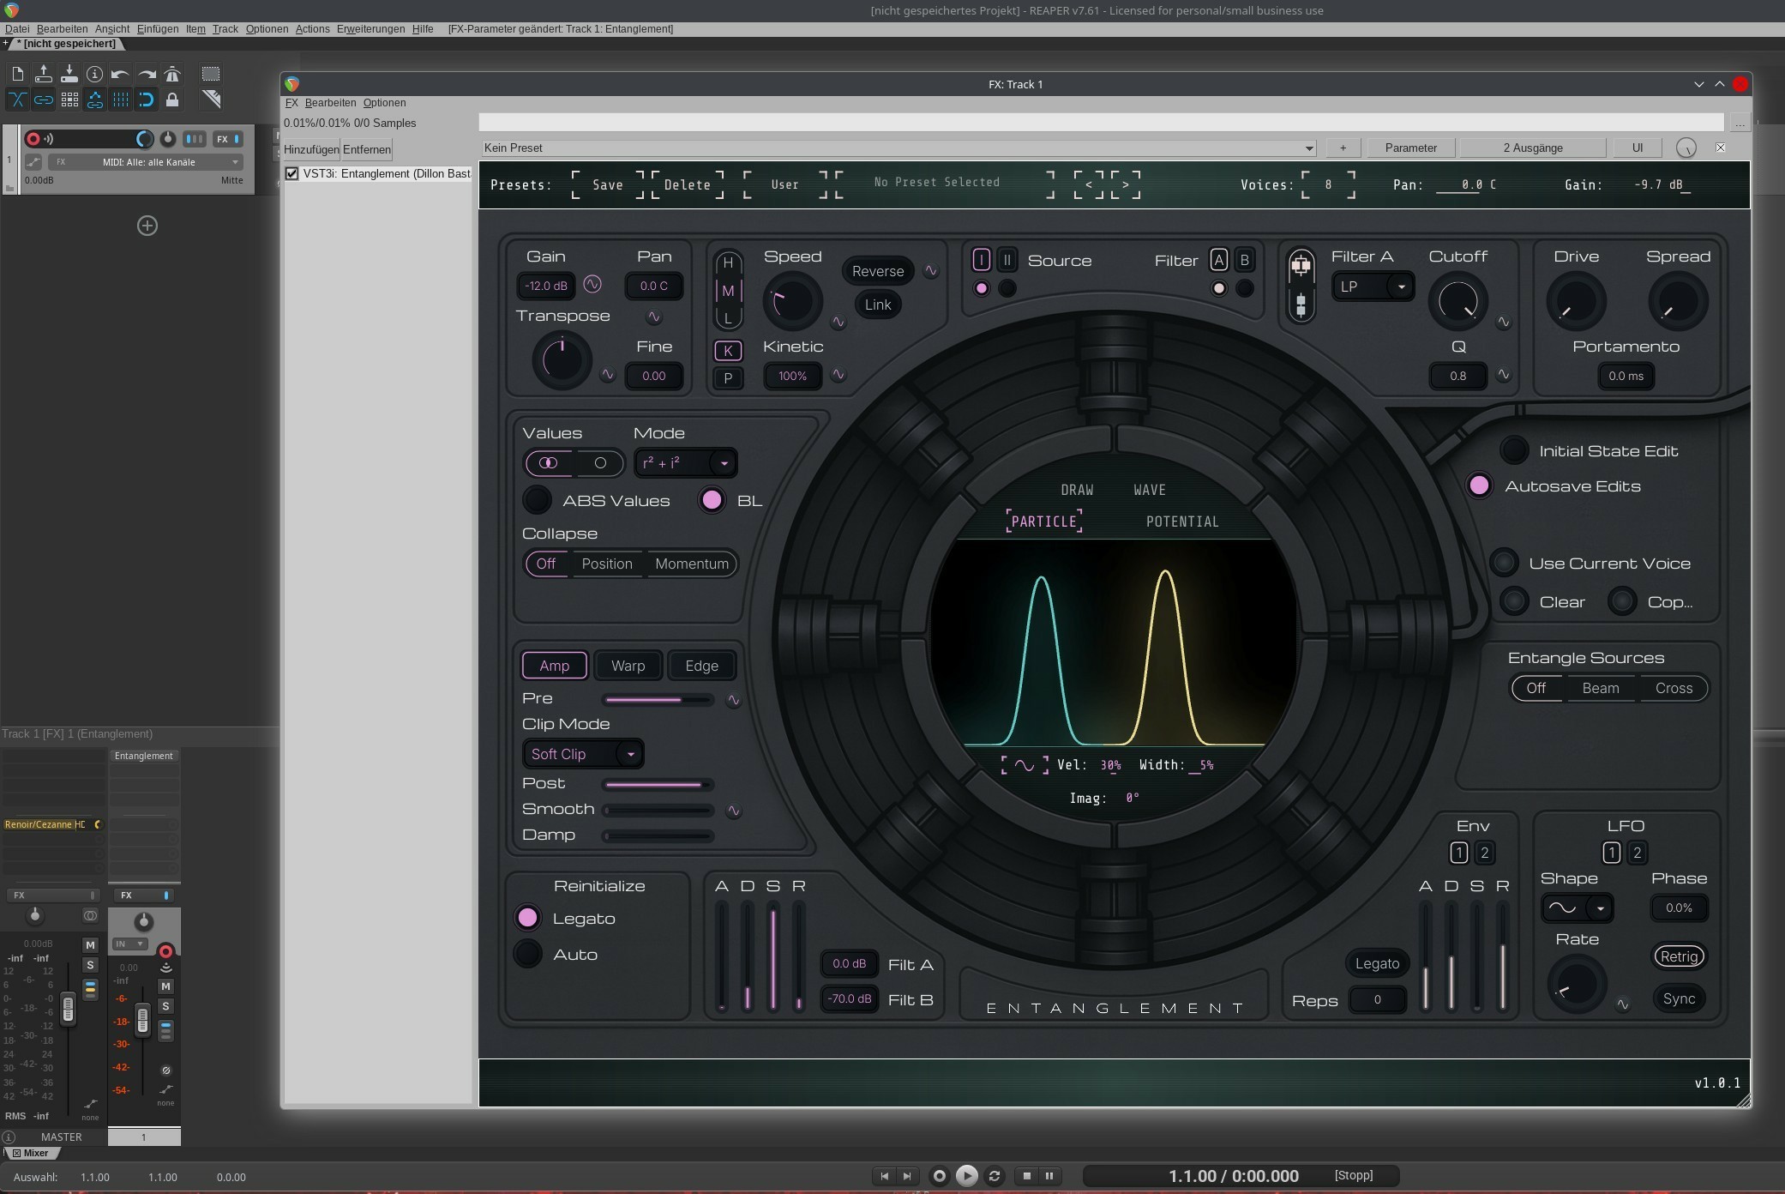Toggle auto-crossfade toolbar icon
This screenshot has height=1194, width=1785.
click(x=17, y=99)
